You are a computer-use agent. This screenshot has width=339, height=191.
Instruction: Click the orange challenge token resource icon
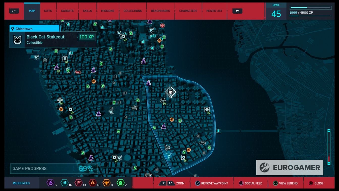[106, 183]
